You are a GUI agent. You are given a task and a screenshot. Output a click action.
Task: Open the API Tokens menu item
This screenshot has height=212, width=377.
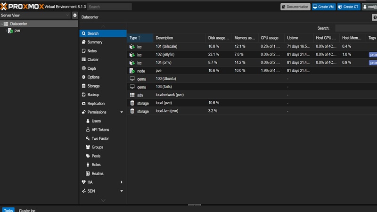(103, 130)
